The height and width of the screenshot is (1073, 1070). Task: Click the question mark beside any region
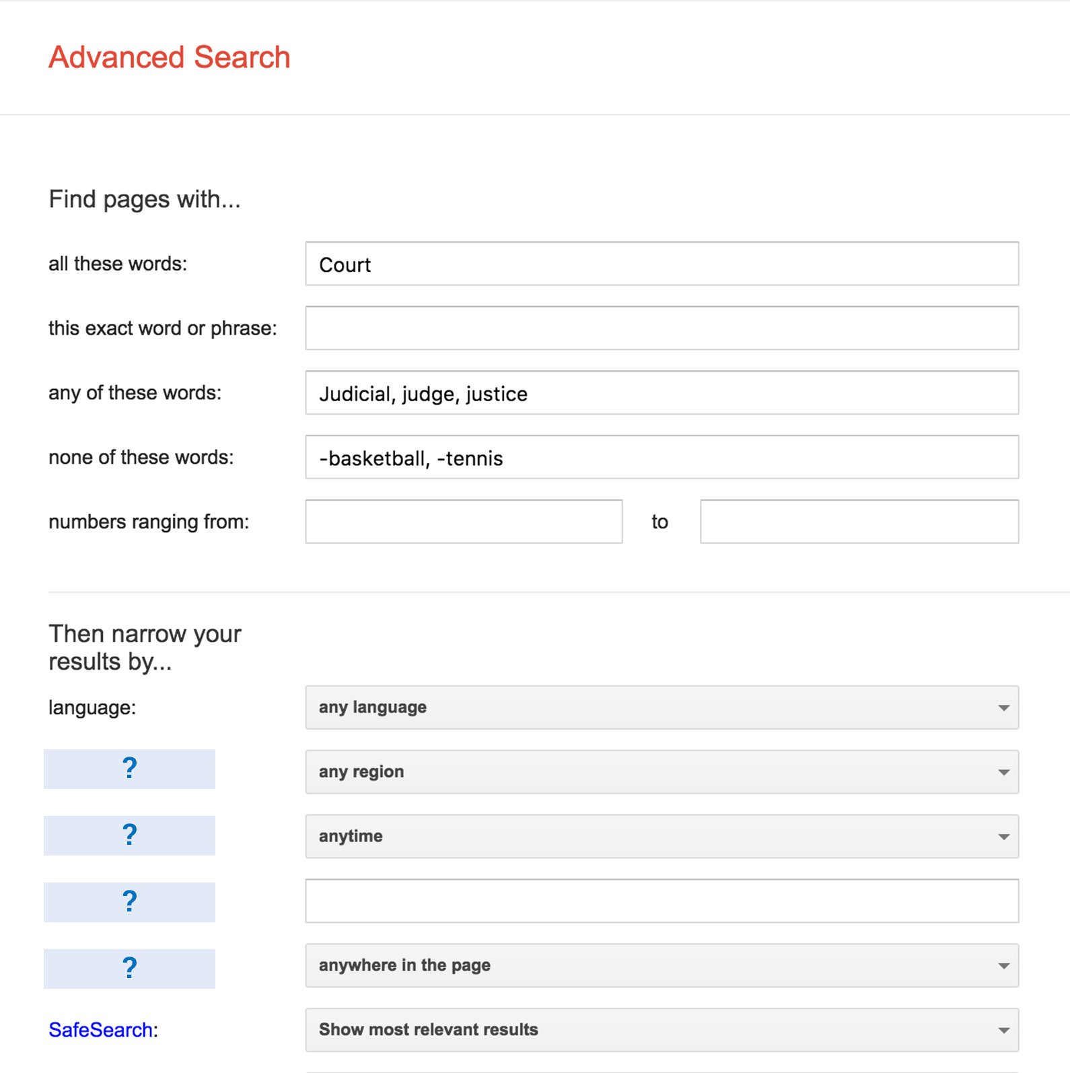tap(129, 769)
